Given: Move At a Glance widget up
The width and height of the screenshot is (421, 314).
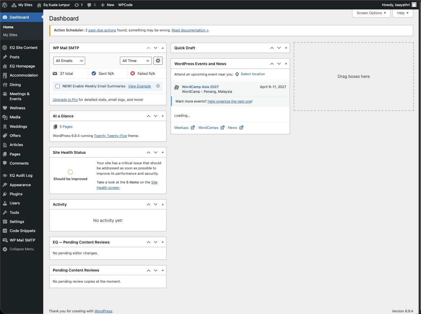Looking at the screenshot, I should click(148, 116).
